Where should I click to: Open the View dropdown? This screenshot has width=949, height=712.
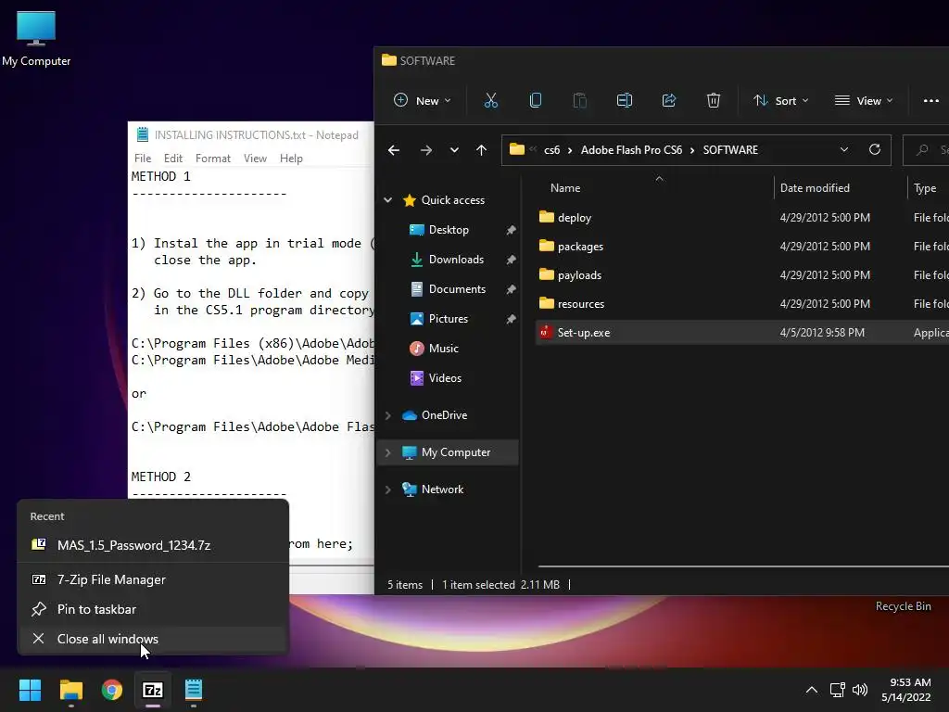tap(864, 100)
